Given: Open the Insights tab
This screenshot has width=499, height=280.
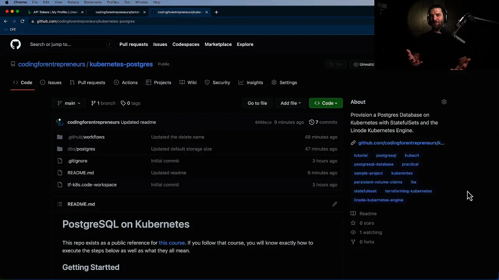Looking at the screenshot, I should pos(251,82).
